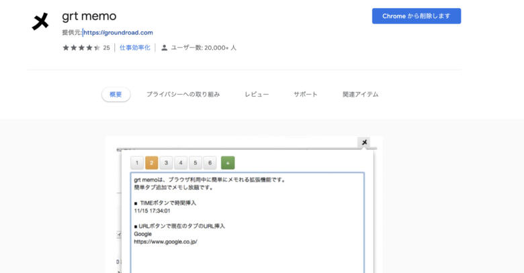Click the user count person icon
Screen dimensions: 524x273
coord(164,48)
